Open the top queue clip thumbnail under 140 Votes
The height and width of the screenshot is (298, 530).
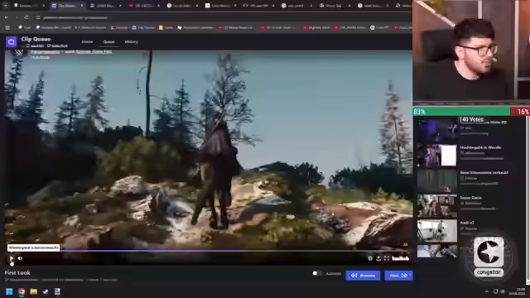tap(436, 130)
